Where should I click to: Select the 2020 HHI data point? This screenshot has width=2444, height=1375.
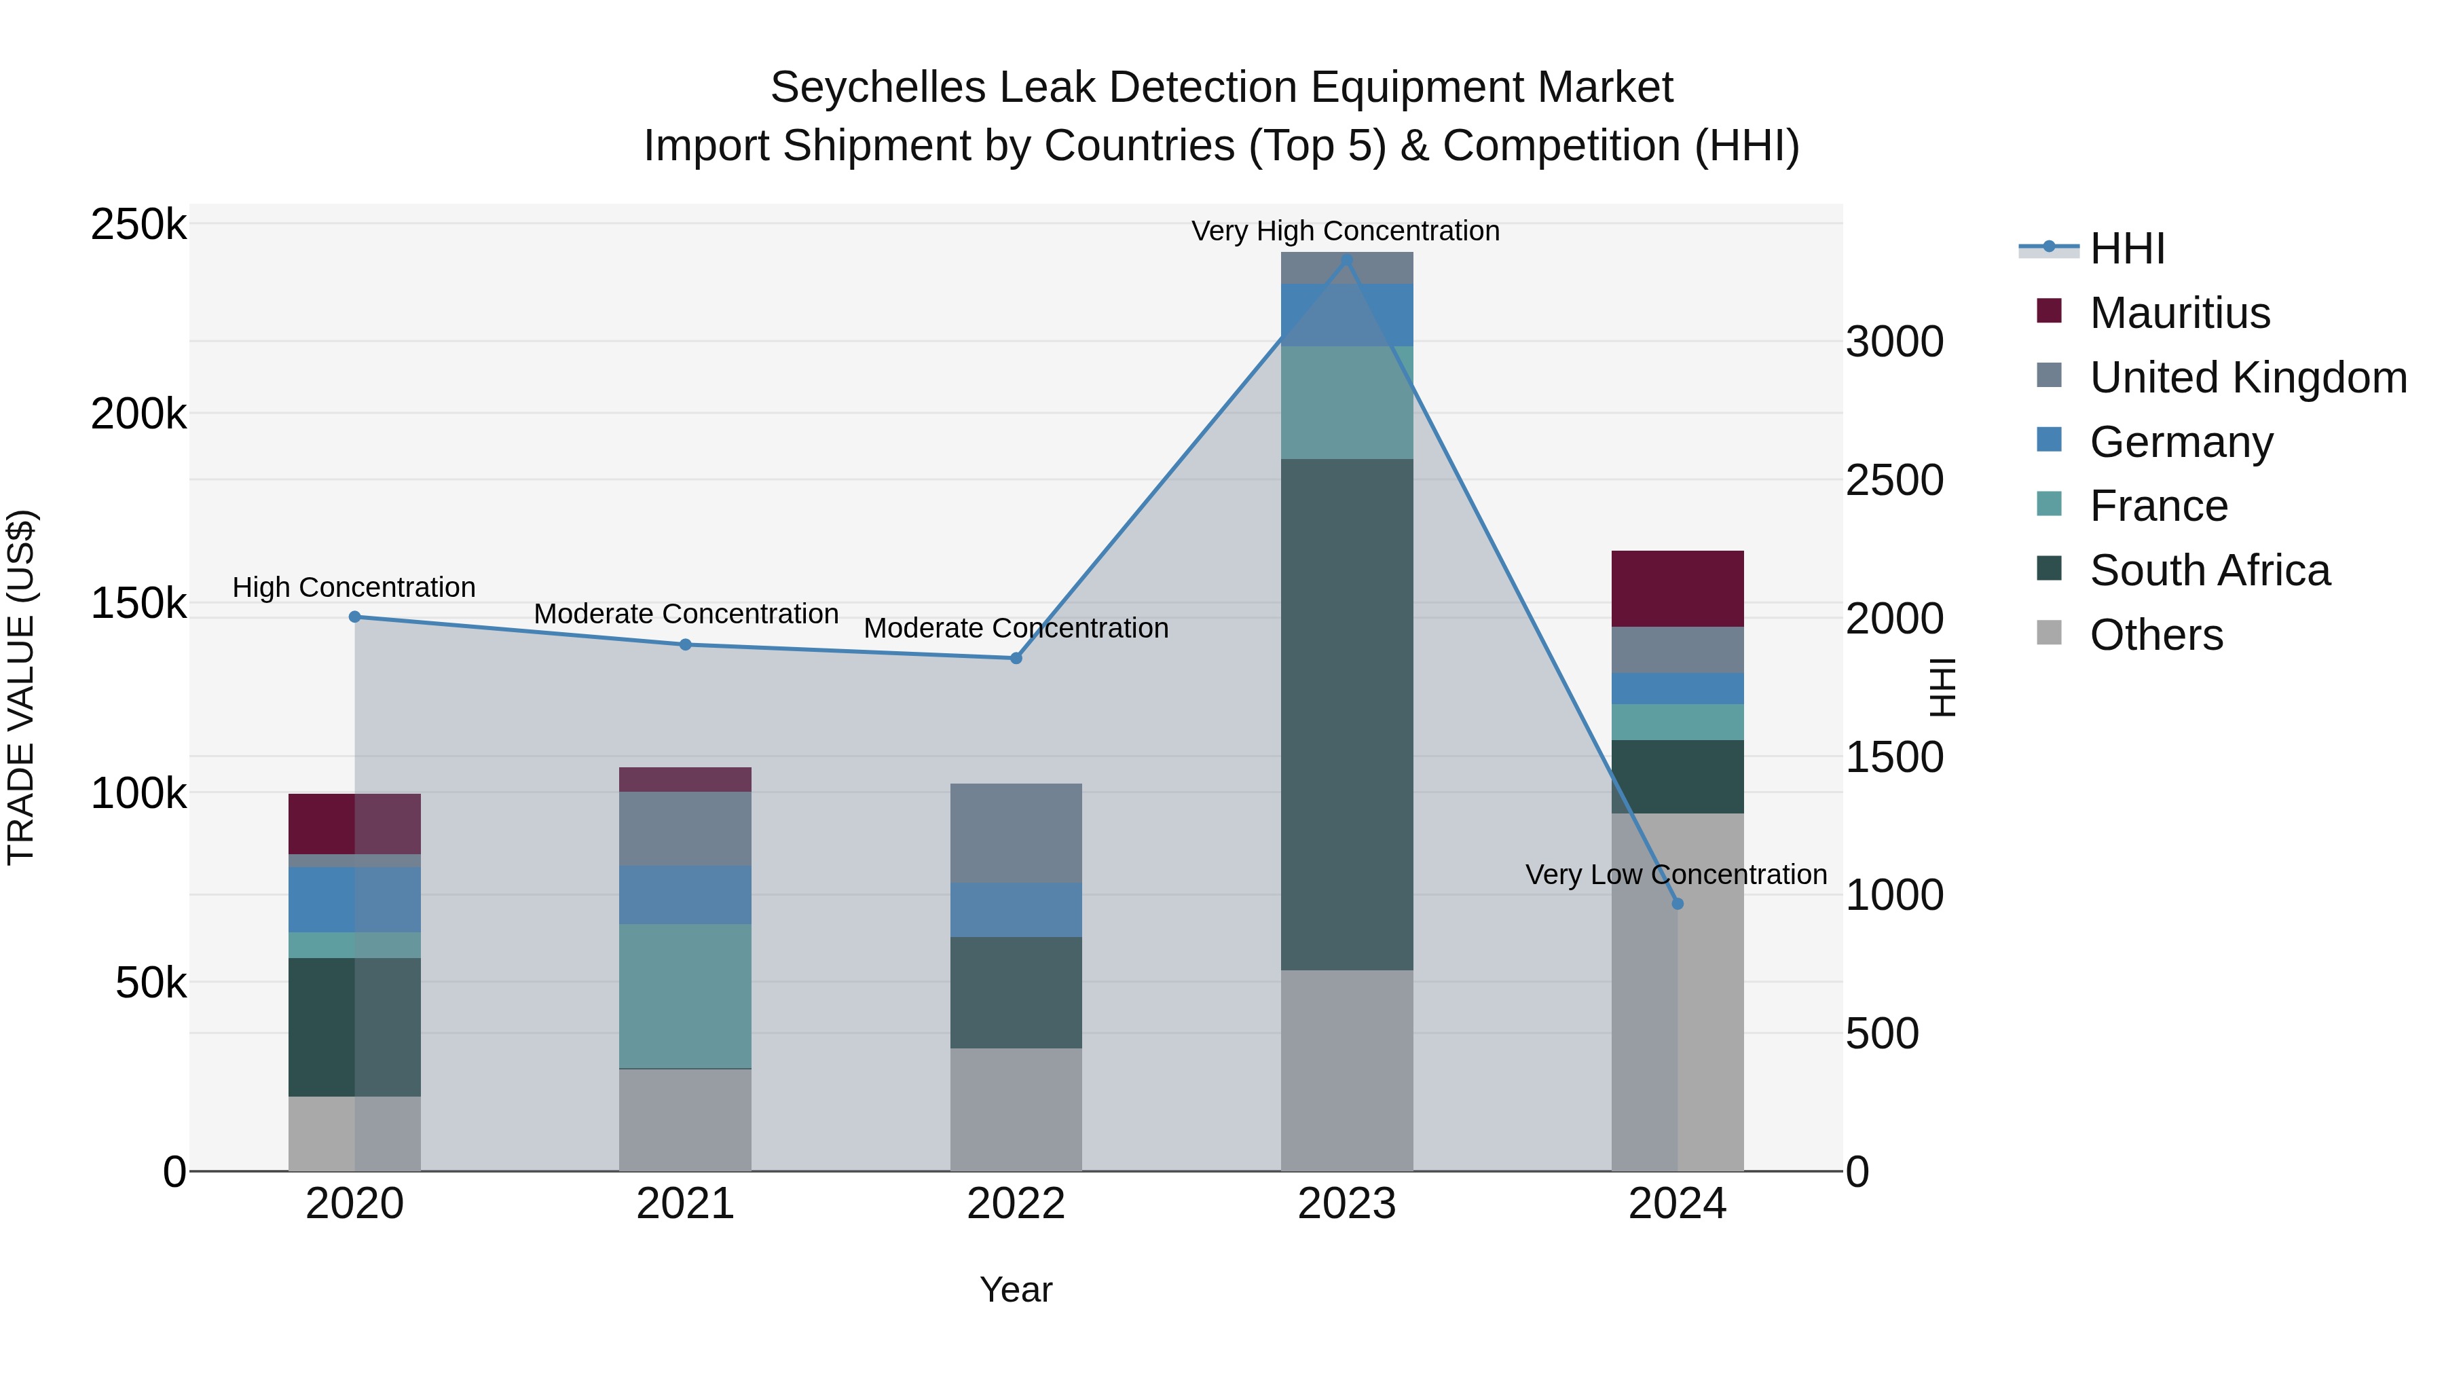[x=355, y=617]
